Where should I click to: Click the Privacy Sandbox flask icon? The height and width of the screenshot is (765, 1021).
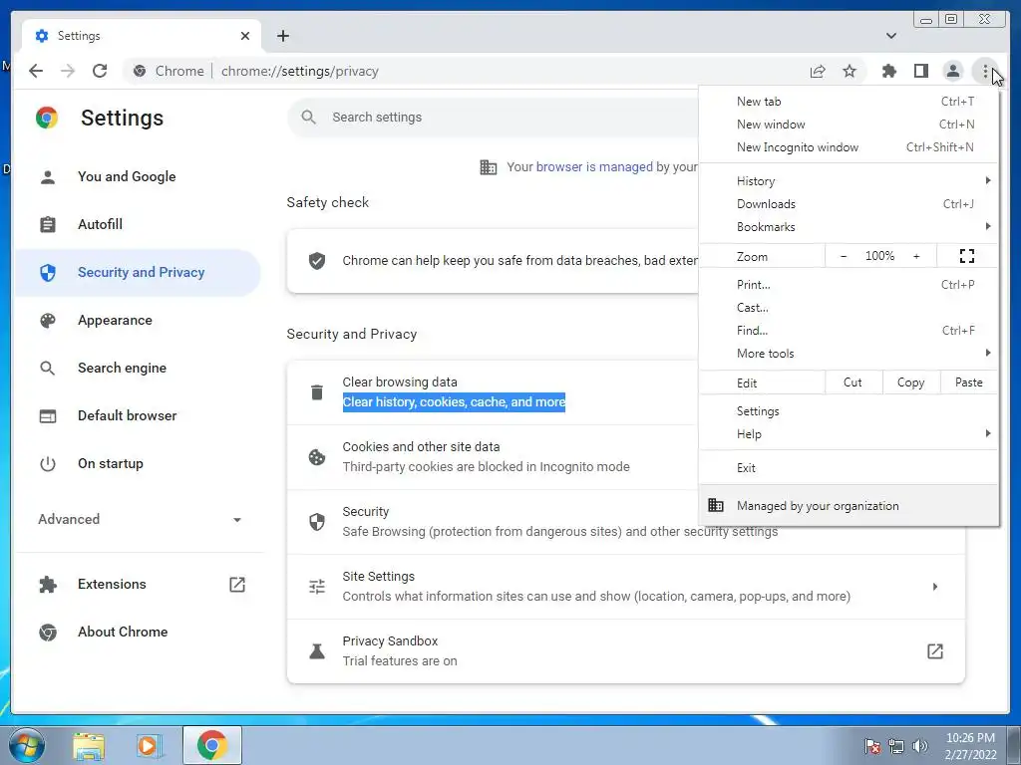pyautogui.click(x=317, y=651)
